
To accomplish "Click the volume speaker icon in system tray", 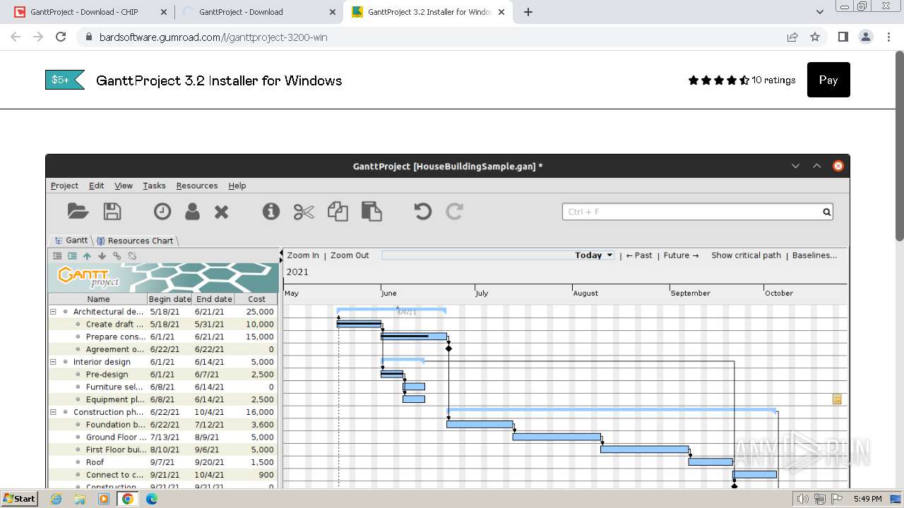I will (x=803, y=499).
